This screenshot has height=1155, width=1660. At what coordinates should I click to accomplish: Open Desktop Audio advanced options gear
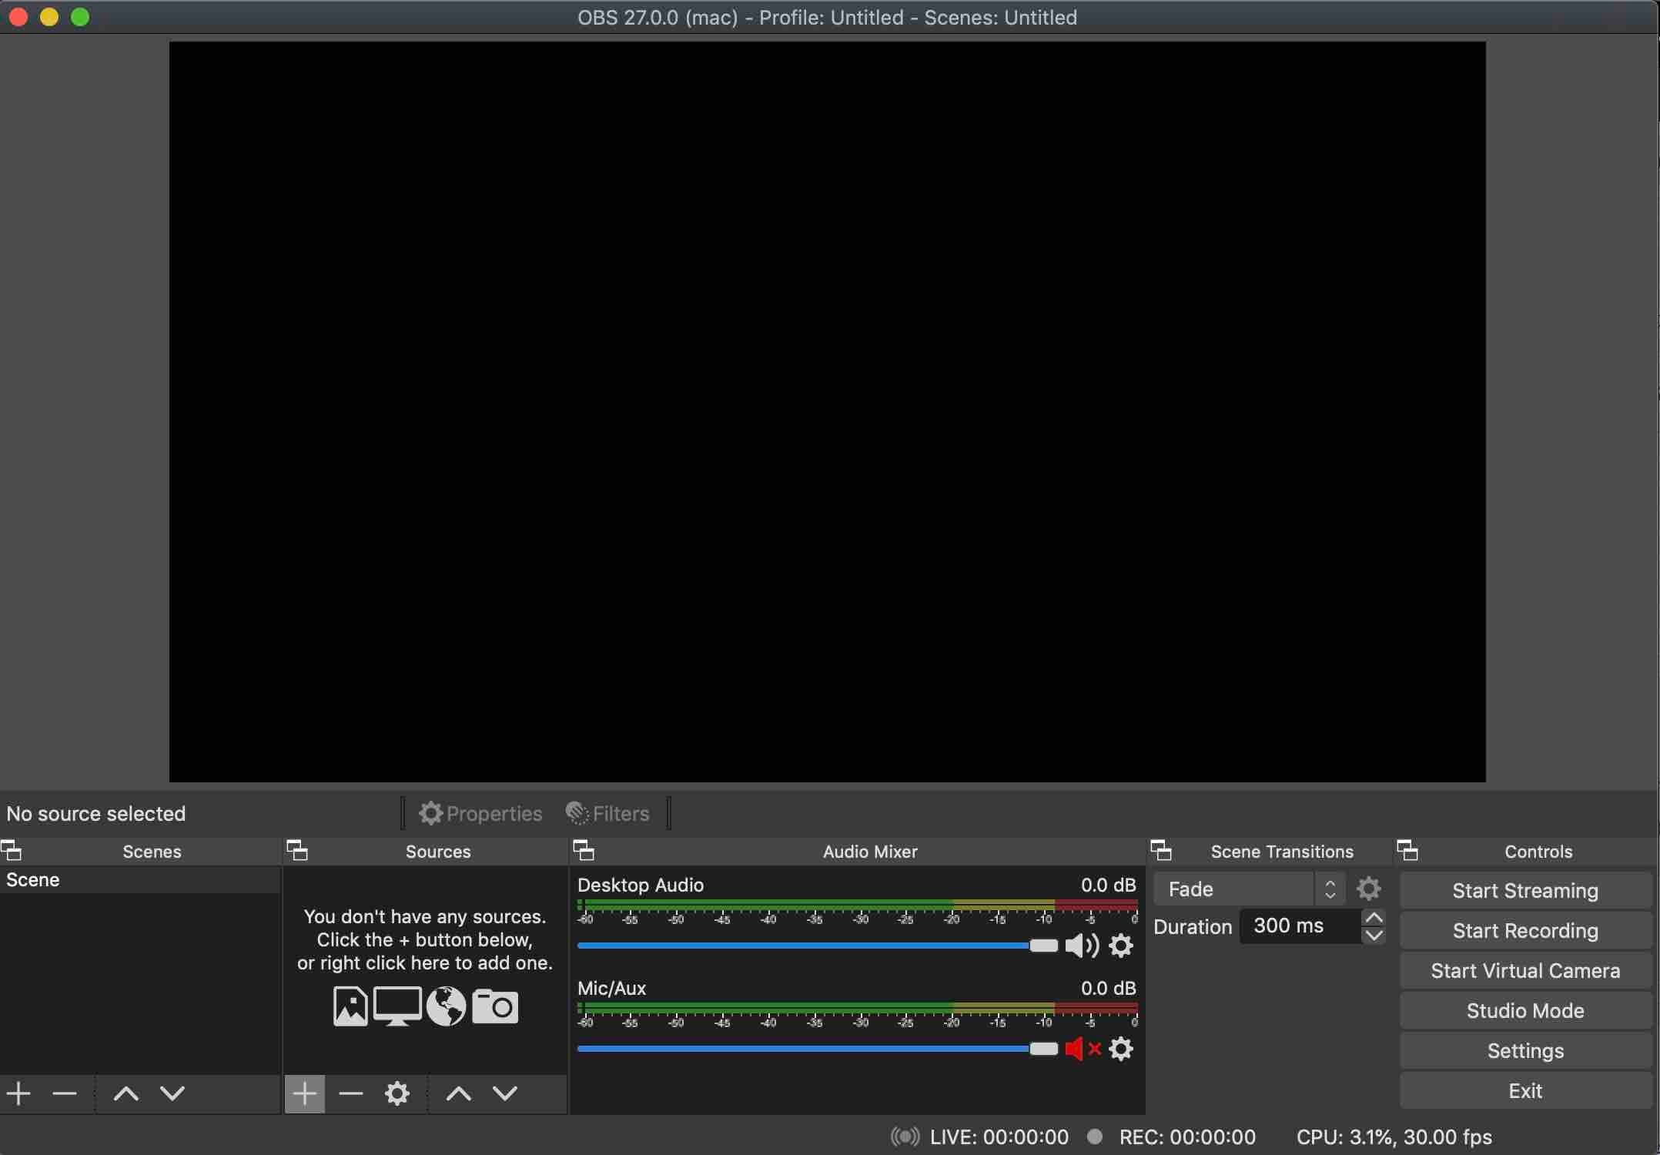tap(1120, 946)
